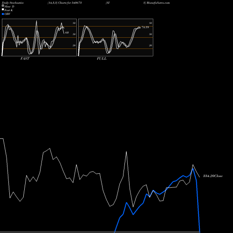
Task: Click the blue OBV legend swatch
Action: (3, 14)
